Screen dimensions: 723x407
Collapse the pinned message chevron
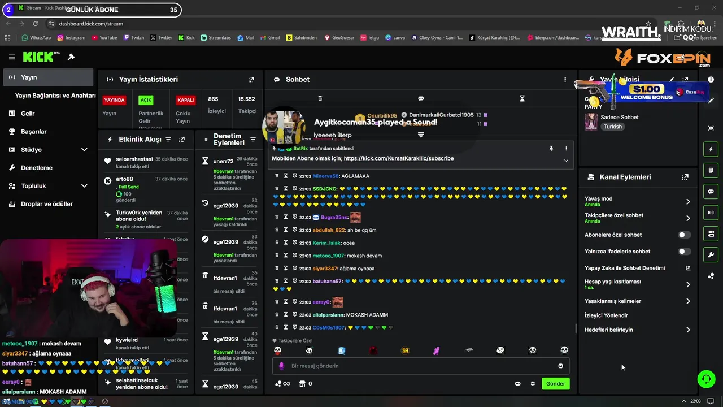point(566,161)
